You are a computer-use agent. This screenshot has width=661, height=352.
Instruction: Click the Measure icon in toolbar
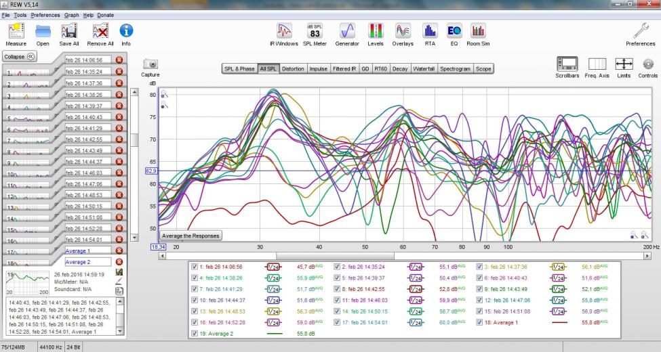[x=16, y=31]
